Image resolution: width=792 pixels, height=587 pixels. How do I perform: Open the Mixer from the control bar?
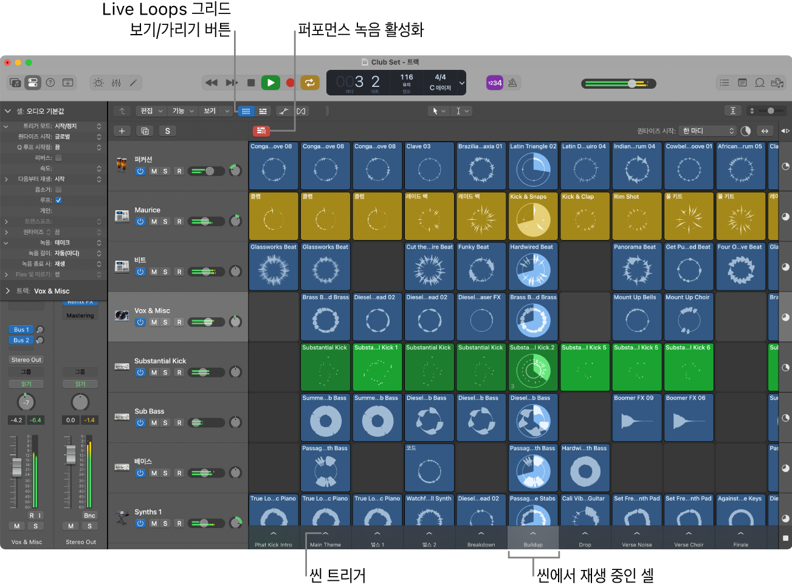click(116, 83)
